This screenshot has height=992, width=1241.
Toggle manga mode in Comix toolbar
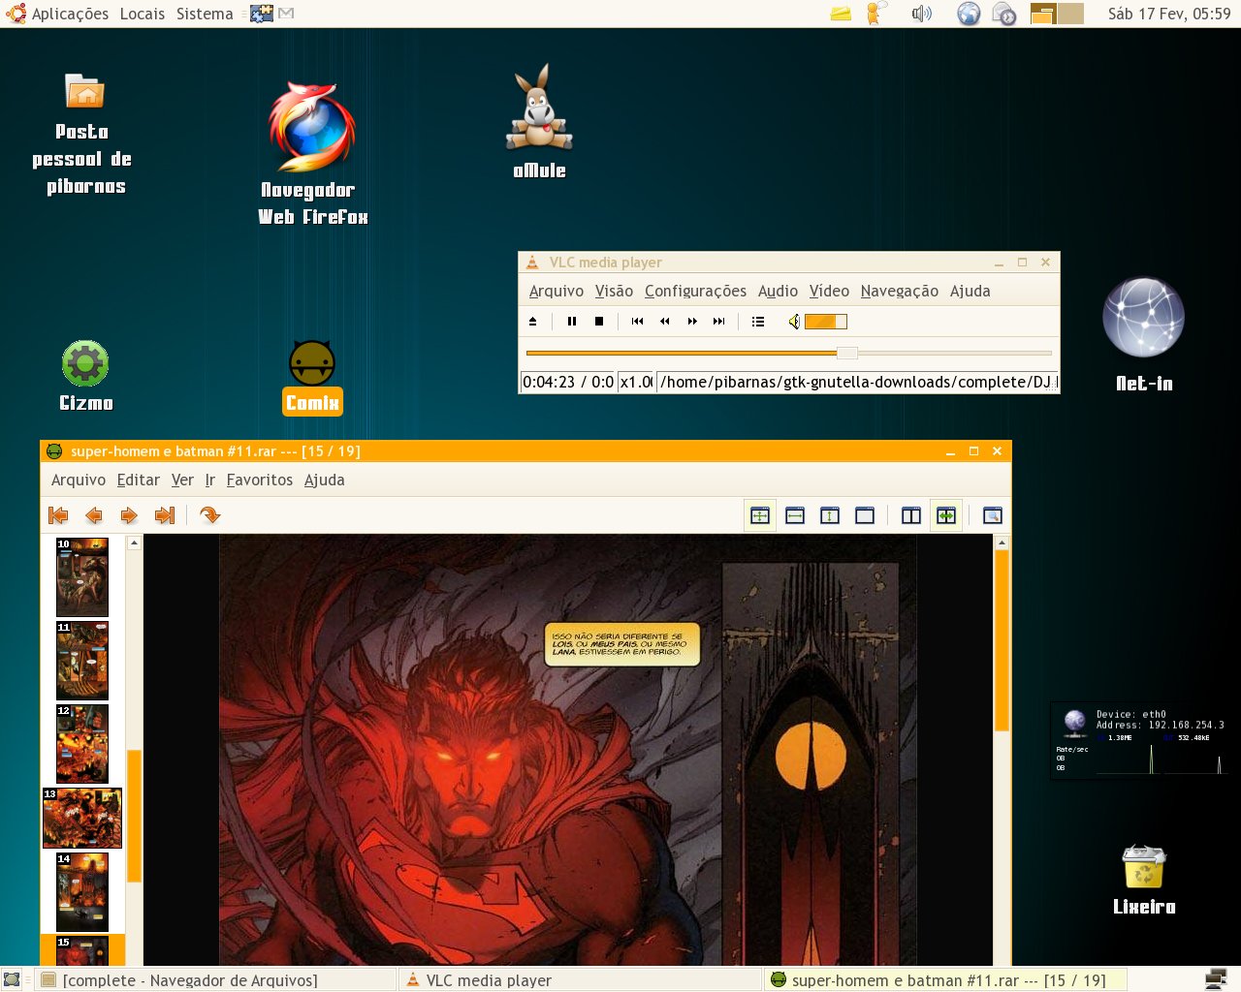pos(946,515)
